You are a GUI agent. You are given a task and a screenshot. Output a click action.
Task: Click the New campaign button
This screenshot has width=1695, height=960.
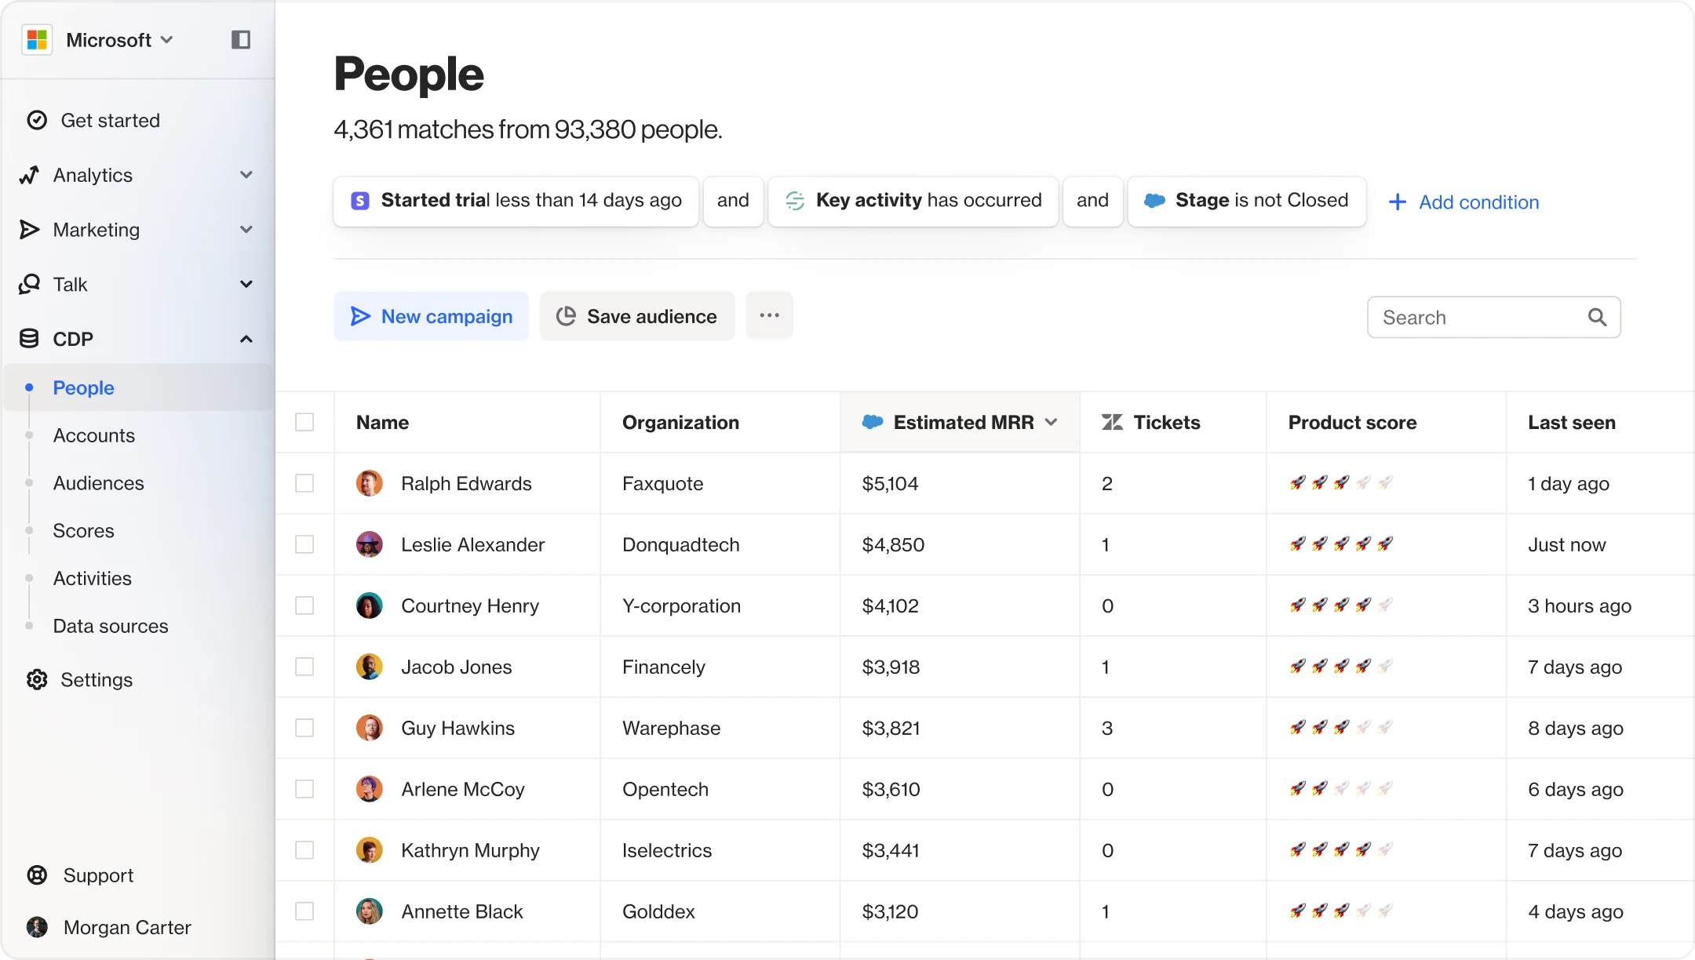pos(432,316)
